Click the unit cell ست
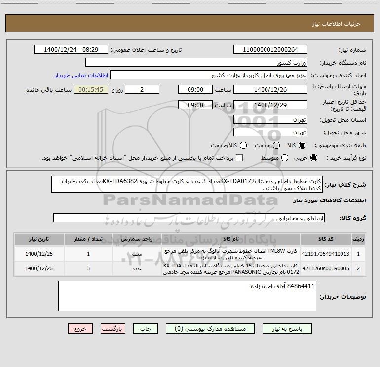 pyautogui.click(x=137, y=254)
